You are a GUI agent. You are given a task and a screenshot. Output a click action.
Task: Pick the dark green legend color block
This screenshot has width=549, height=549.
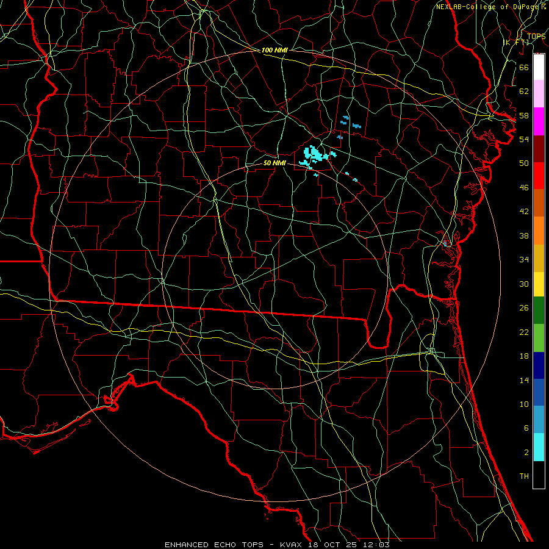click(x=539, y=310)
